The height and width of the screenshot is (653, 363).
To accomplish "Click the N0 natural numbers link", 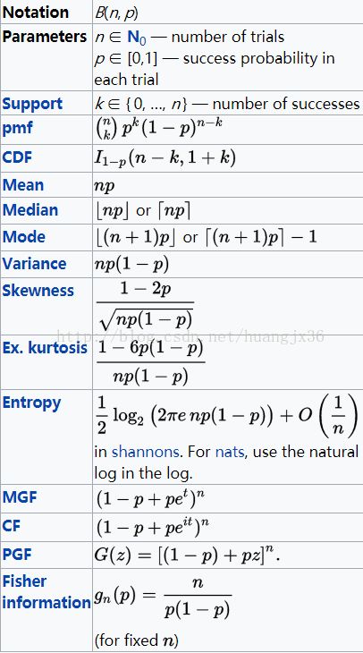I will [137, 38].
